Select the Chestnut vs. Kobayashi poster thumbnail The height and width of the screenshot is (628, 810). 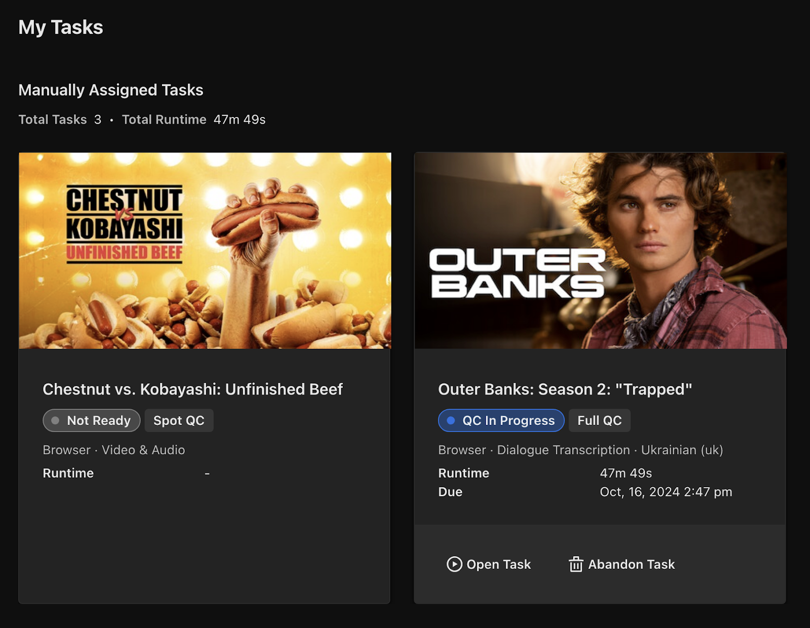[x=205, y=250]
